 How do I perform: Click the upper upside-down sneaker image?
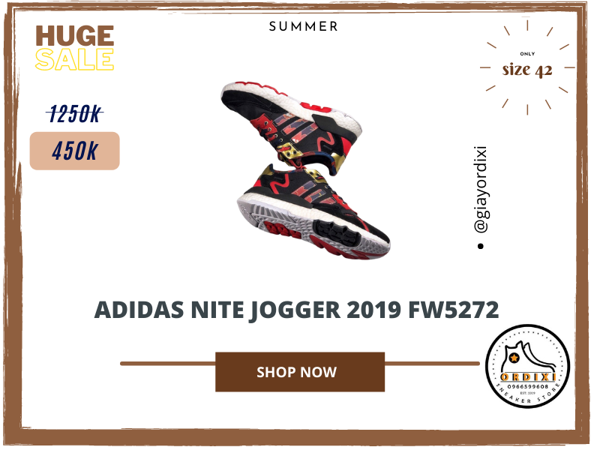click(292, 126)
